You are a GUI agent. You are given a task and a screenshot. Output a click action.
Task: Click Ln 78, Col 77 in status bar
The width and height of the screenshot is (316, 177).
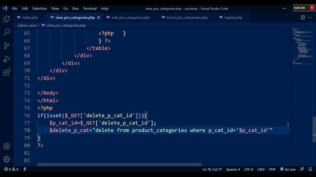212,169
